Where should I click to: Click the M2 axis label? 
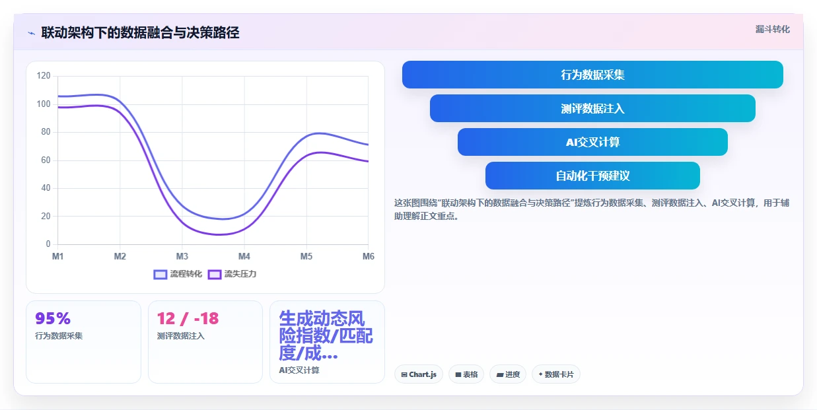click(120, 256)
